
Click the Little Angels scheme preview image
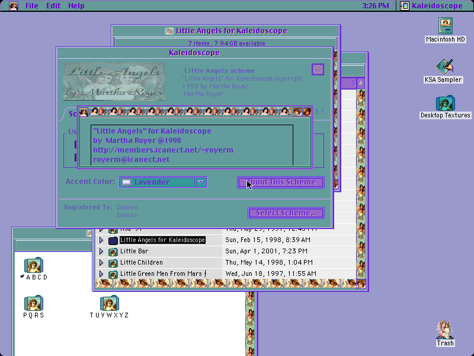(114, 81)
